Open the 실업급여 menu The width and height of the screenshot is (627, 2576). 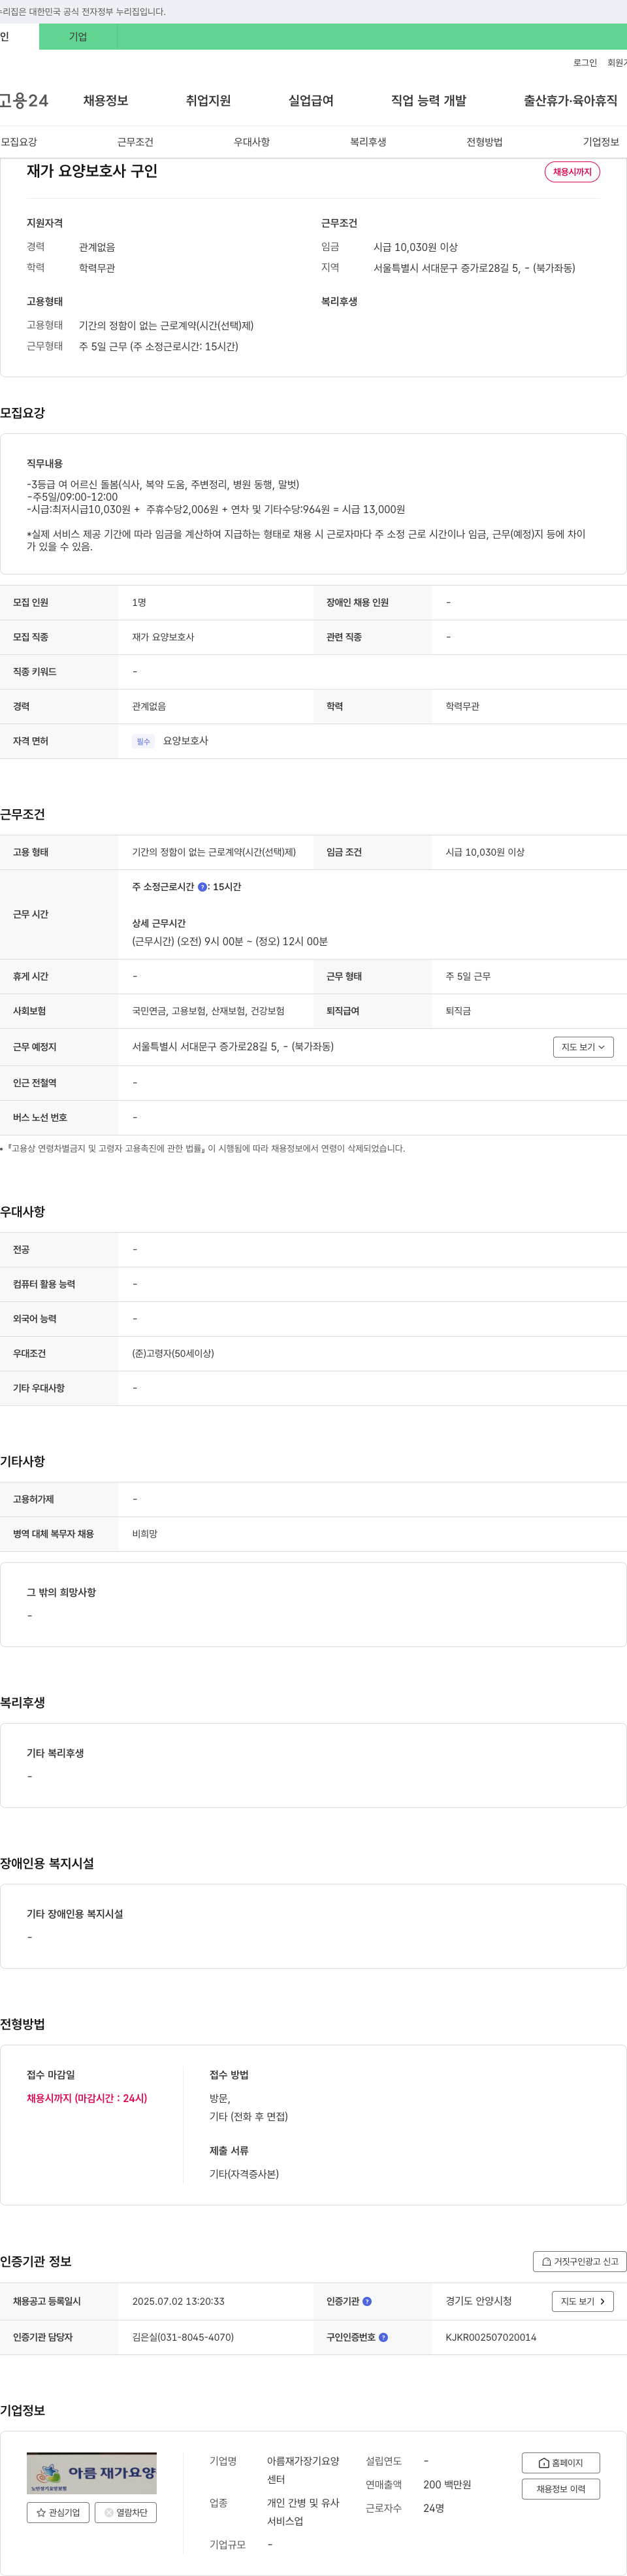tap(311, 101)
